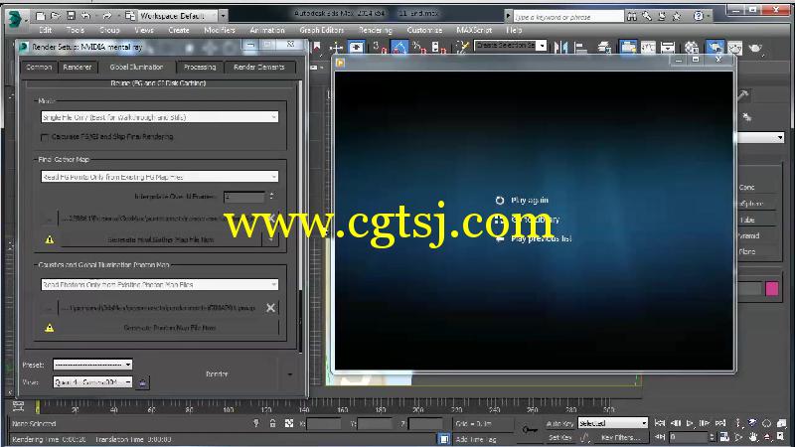This screenshot has height=447, width=795.
Task: Open the Rendered Frame Window icon
Action: (x=735, y=48)
